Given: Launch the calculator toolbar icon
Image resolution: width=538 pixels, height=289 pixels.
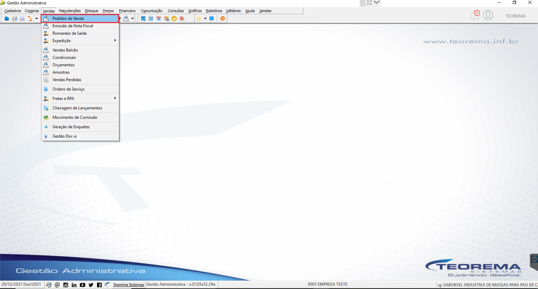Looking at the screenshot, I should pyautogui.click(x=151, y=19).
